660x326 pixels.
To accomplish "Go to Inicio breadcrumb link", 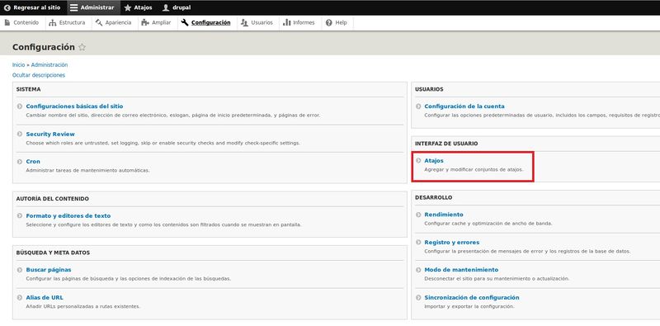I will point(18,65).
